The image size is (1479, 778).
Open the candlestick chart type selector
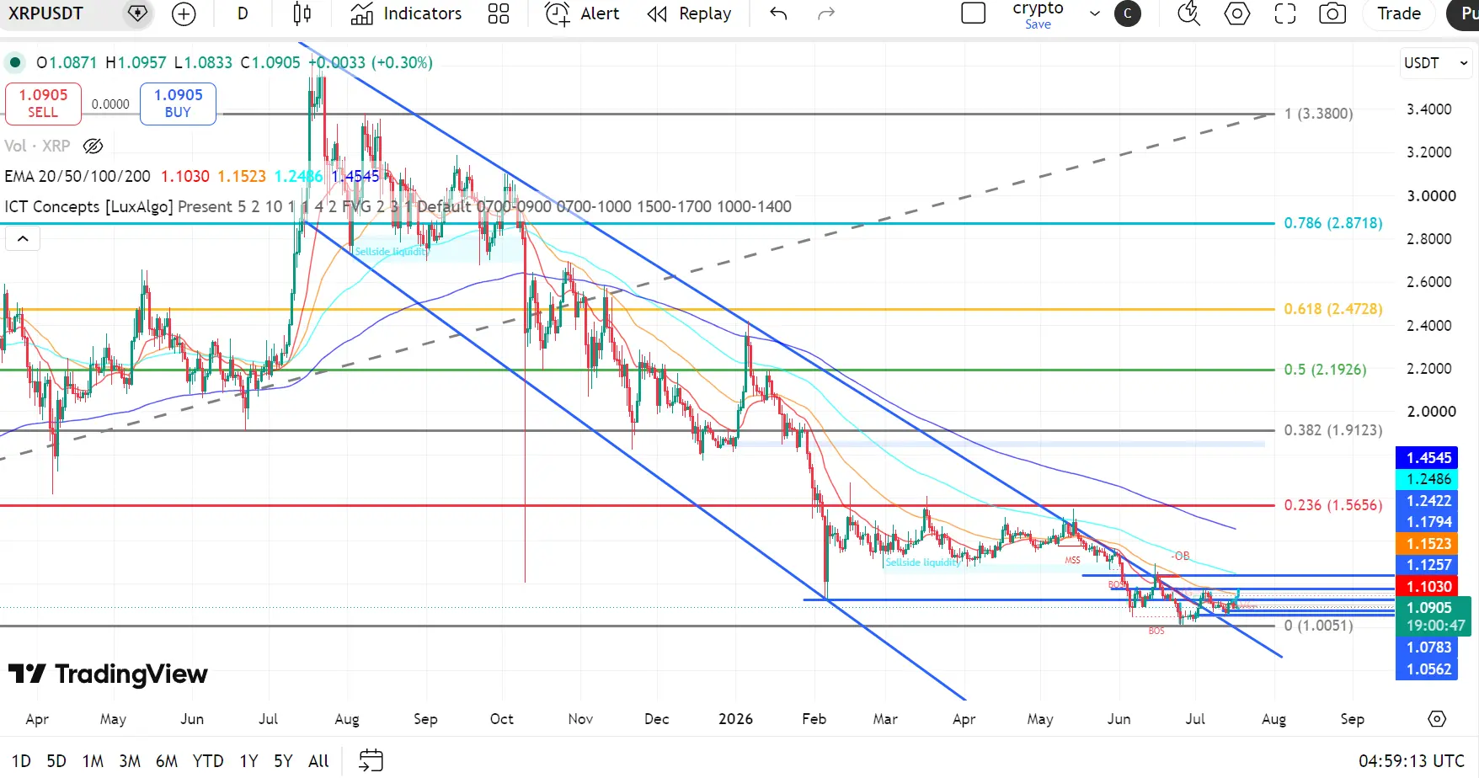tap(302, 13)
